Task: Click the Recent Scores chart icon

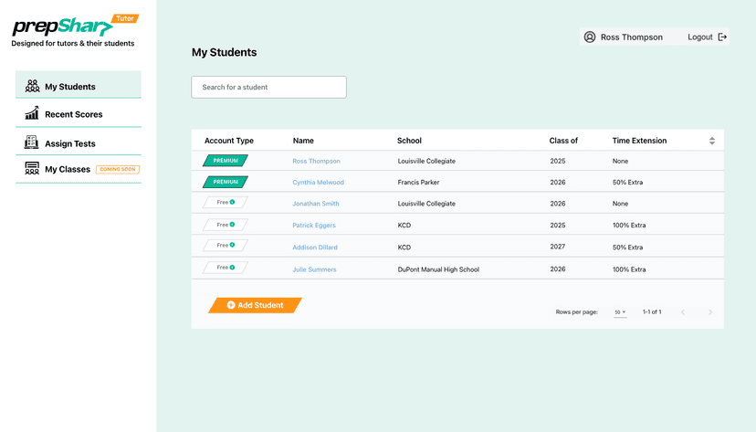Action: tap(32, 114)
